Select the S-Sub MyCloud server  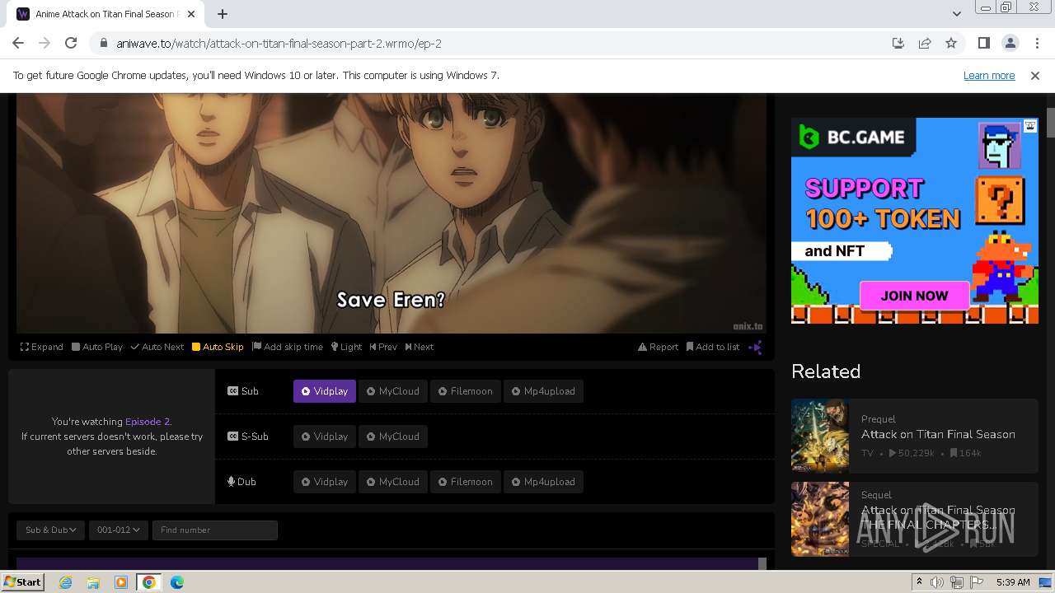point(393,437)
